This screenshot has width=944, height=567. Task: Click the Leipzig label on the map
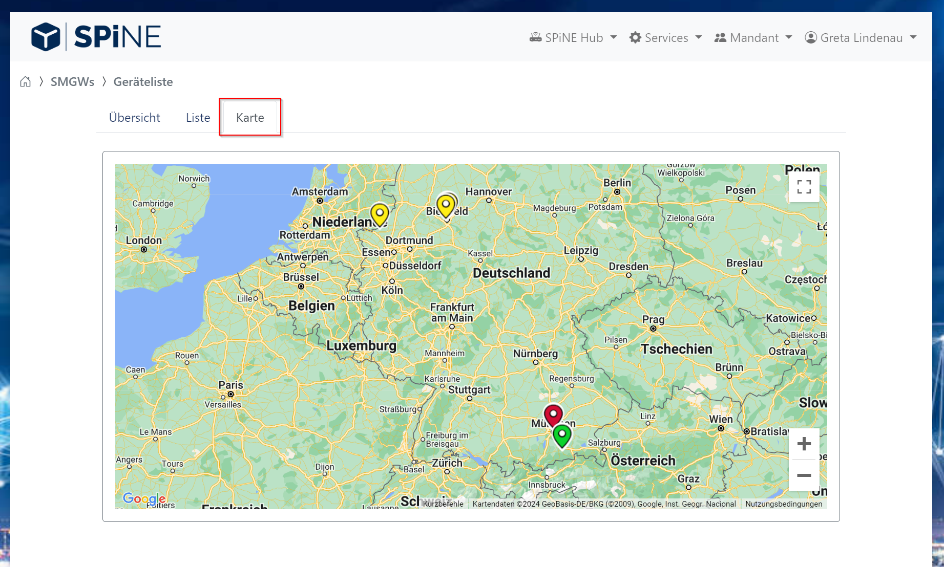(x=581, y=251)
